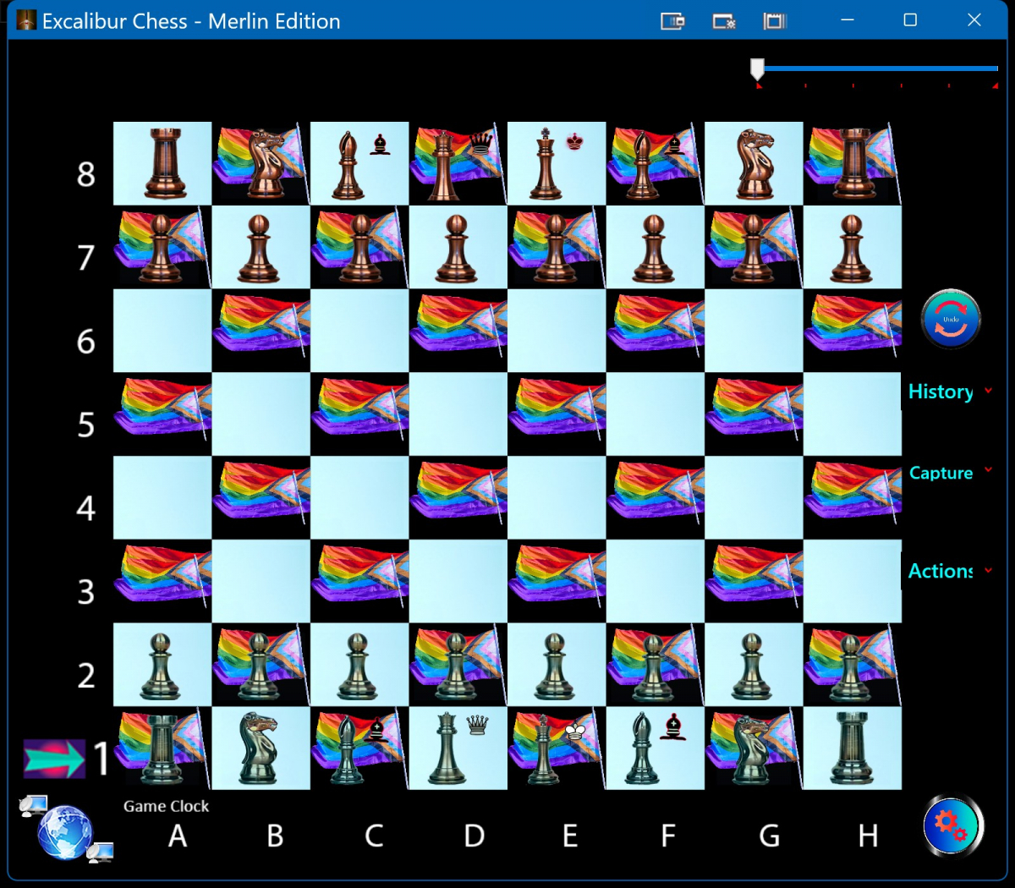
Task: Click the first window-layout icon in title bar
Action: 672,21
